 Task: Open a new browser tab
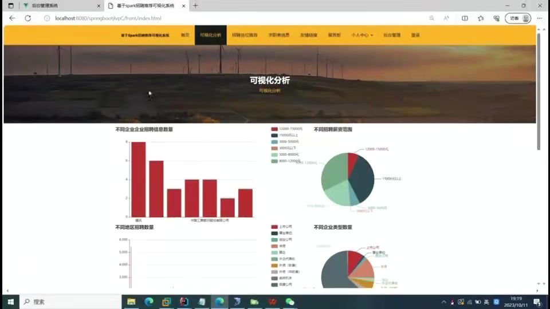click(x=195, y=6)
